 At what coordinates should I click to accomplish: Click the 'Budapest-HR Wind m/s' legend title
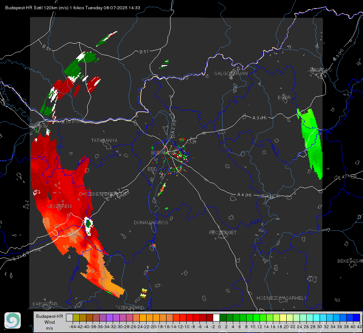49,322
